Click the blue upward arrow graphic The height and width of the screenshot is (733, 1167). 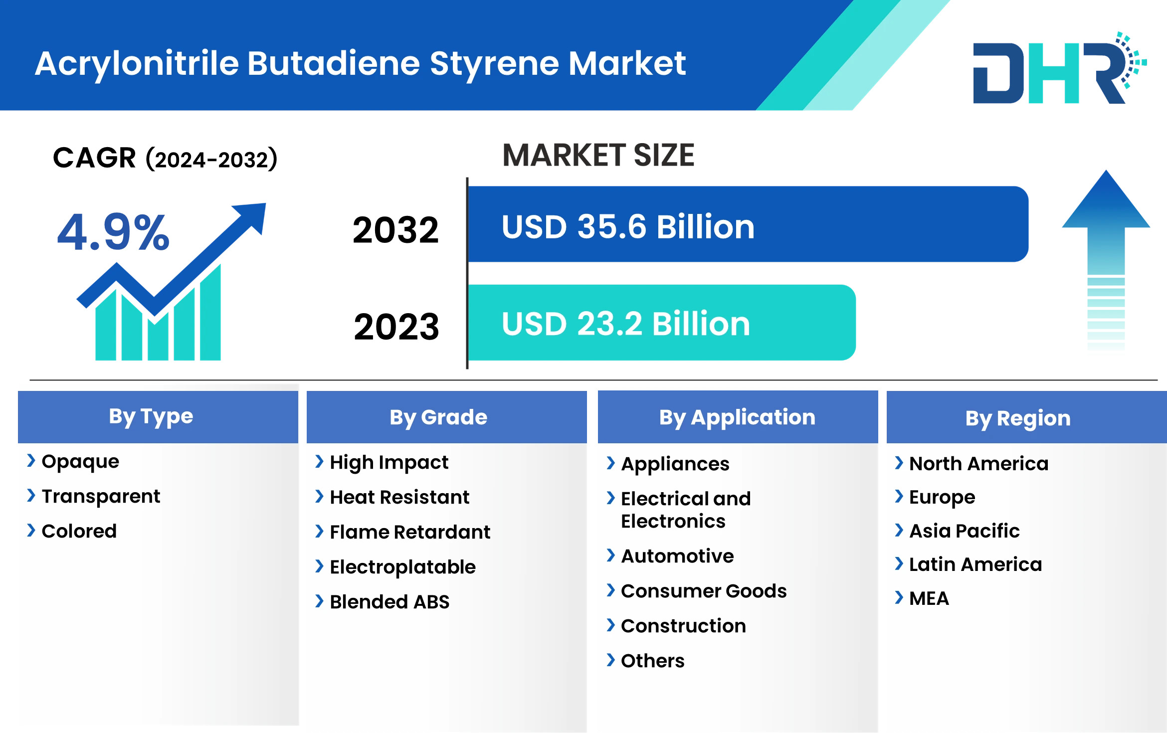tap(1106, 259)
